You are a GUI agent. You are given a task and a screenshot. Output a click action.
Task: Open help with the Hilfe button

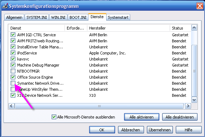(189, 130)
